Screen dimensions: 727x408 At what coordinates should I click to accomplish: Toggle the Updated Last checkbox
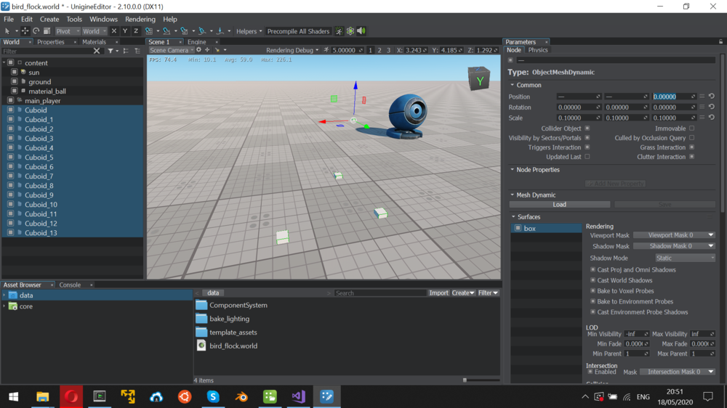[587, 157]
